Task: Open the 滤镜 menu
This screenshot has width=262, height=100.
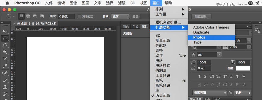Action: [x=122, y=3]
